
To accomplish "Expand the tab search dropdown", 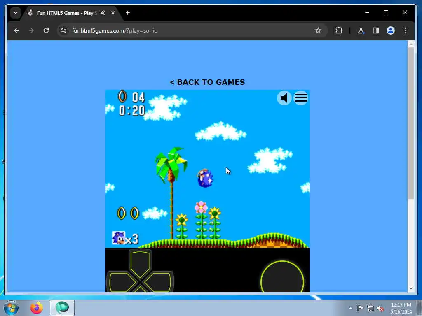I will click(16, 13).
